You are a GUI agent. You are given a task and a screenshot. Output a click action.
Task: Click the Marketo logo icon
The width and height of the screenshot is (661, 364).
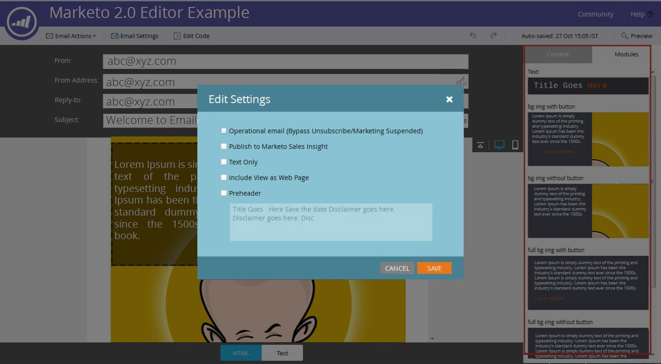22,23
